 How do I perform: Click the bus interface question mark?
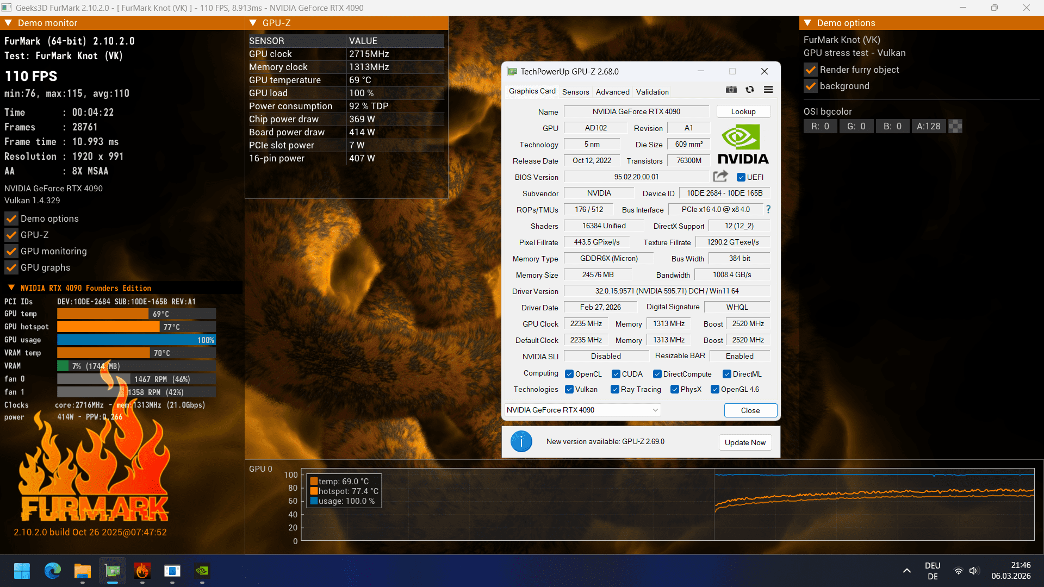[x=768, y=209]
